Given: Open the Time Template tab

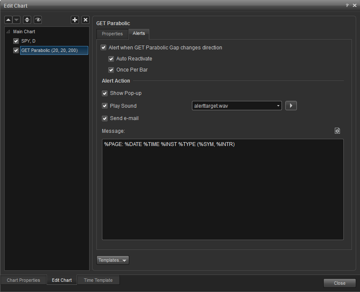Looking at the screenshot, I should click(98, 280).
